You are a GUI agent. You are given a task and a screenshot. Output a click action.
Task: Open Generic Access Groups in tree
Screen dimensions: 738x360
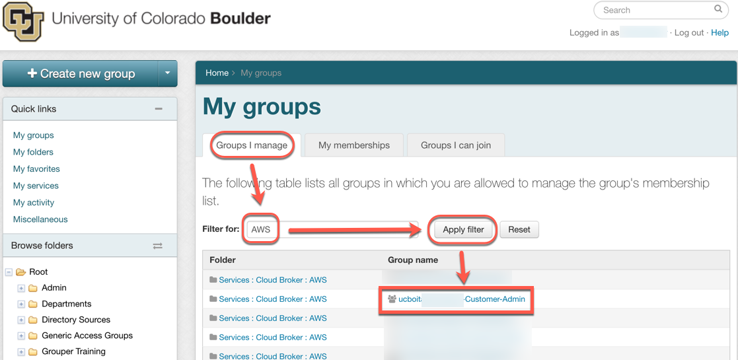click(87, 336)
